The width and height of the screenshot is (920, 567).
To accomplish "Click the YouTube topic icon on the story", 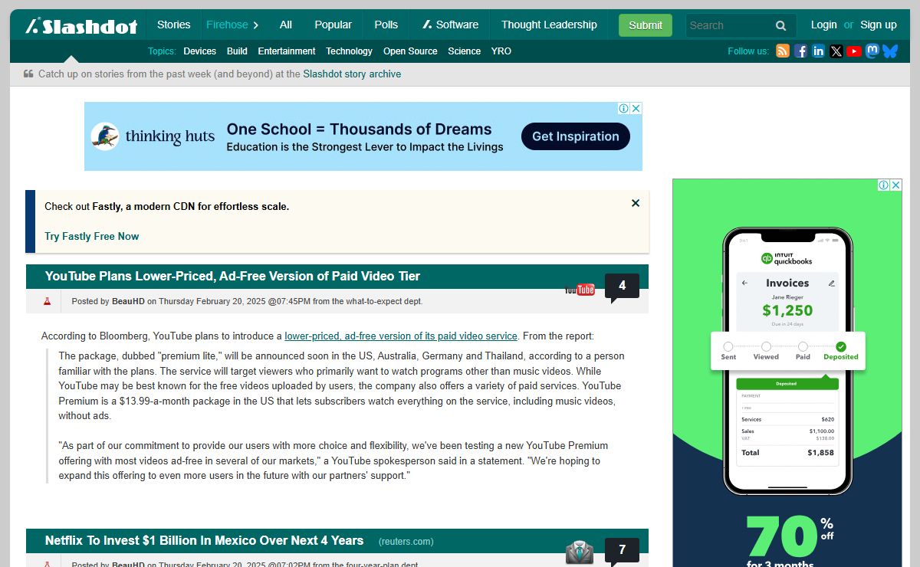I will pos(580,289).
